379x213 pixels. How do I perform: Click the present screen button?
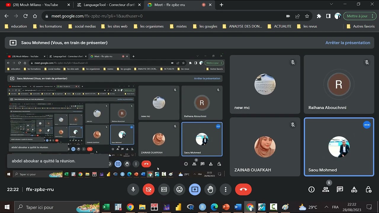click(x=195, y=189)
